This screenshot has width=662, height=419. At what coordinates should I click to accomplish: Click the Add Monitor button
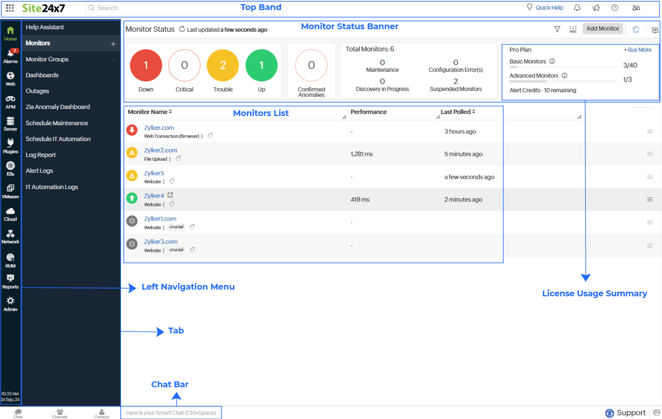pyautogui.click(x=602, y=29)
